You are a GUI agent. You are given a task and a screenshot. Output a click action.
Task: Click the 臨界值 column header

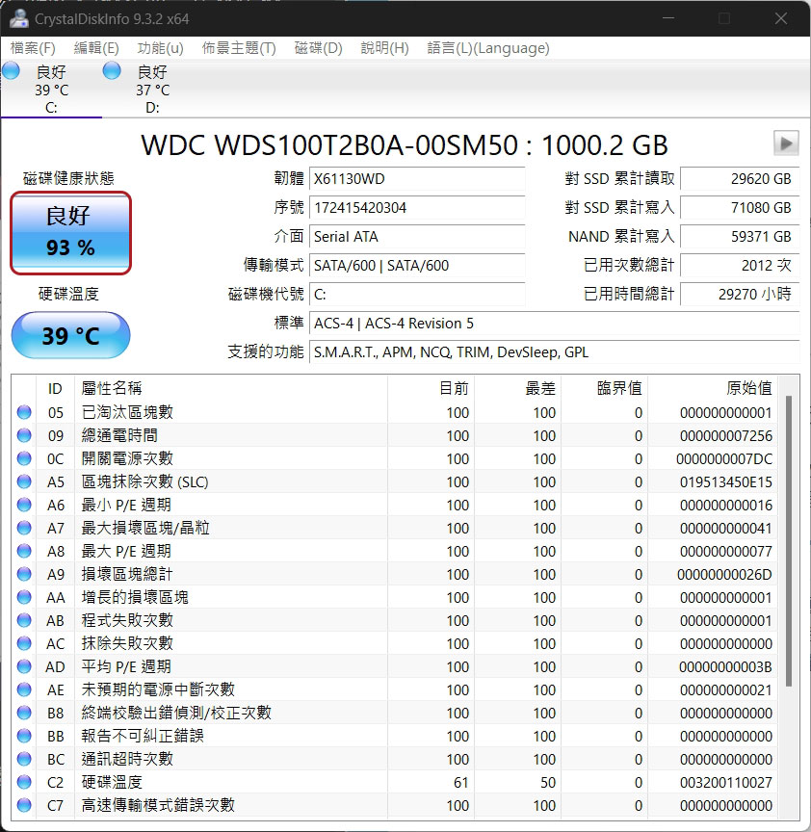click(605, 388)
